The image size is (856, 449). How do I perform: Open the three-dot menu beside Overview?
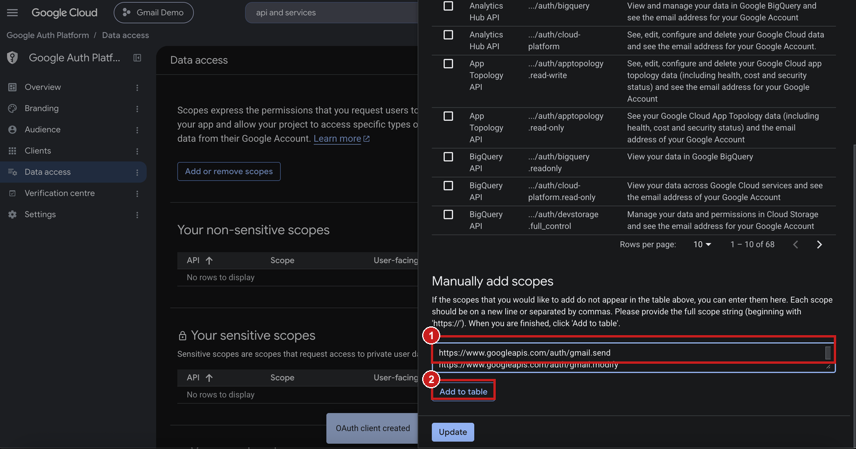[137, 88]
